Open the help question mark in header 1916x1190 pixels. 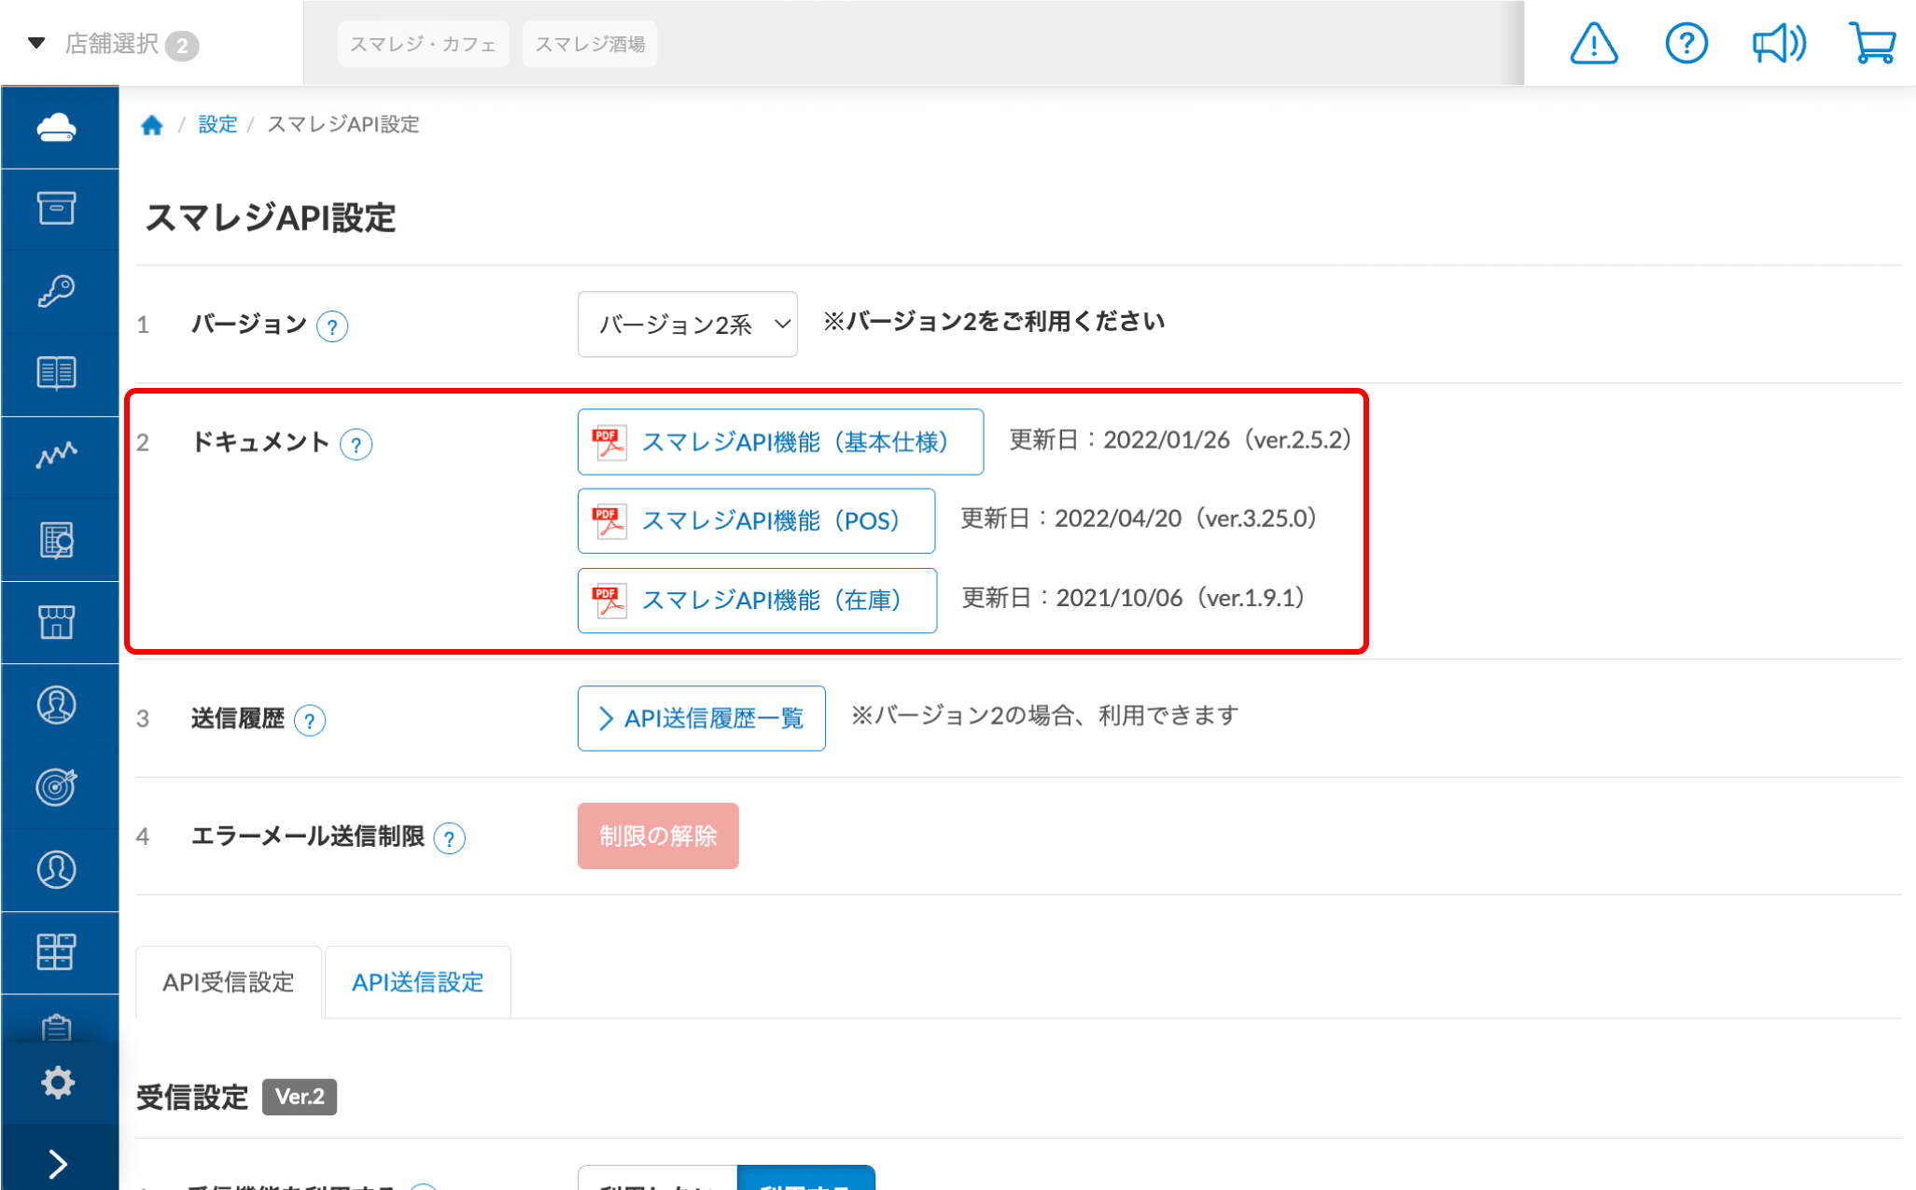(x=1686, y=44)
